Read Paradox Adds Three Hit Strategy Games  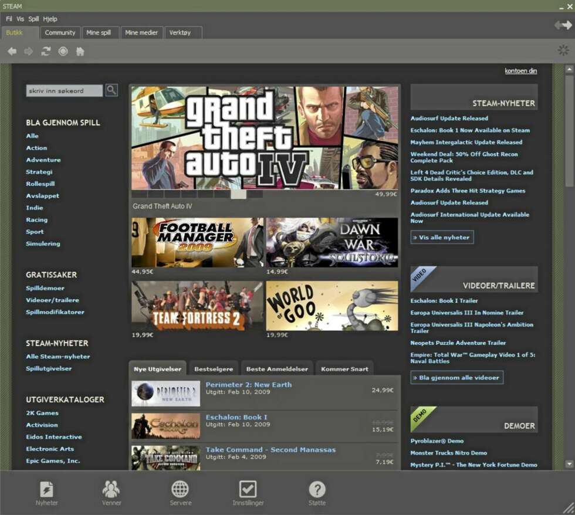pyautogui.click(x=468, y=191)
